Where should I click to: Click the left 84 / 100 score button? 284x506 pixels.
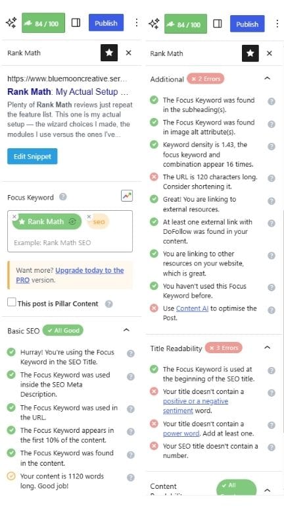coord(43,23)
